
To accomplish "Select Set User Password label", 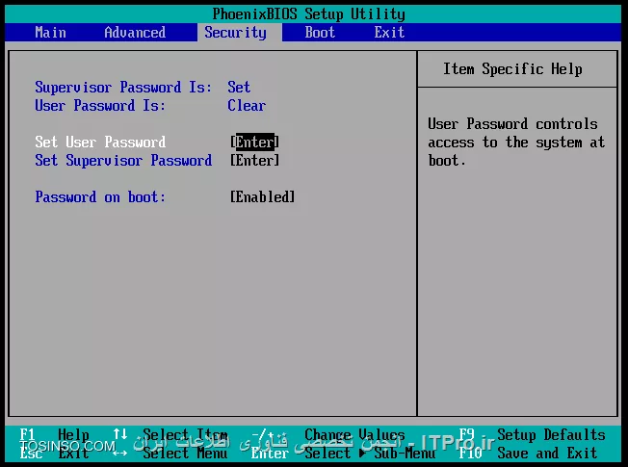I will [100, 143].
